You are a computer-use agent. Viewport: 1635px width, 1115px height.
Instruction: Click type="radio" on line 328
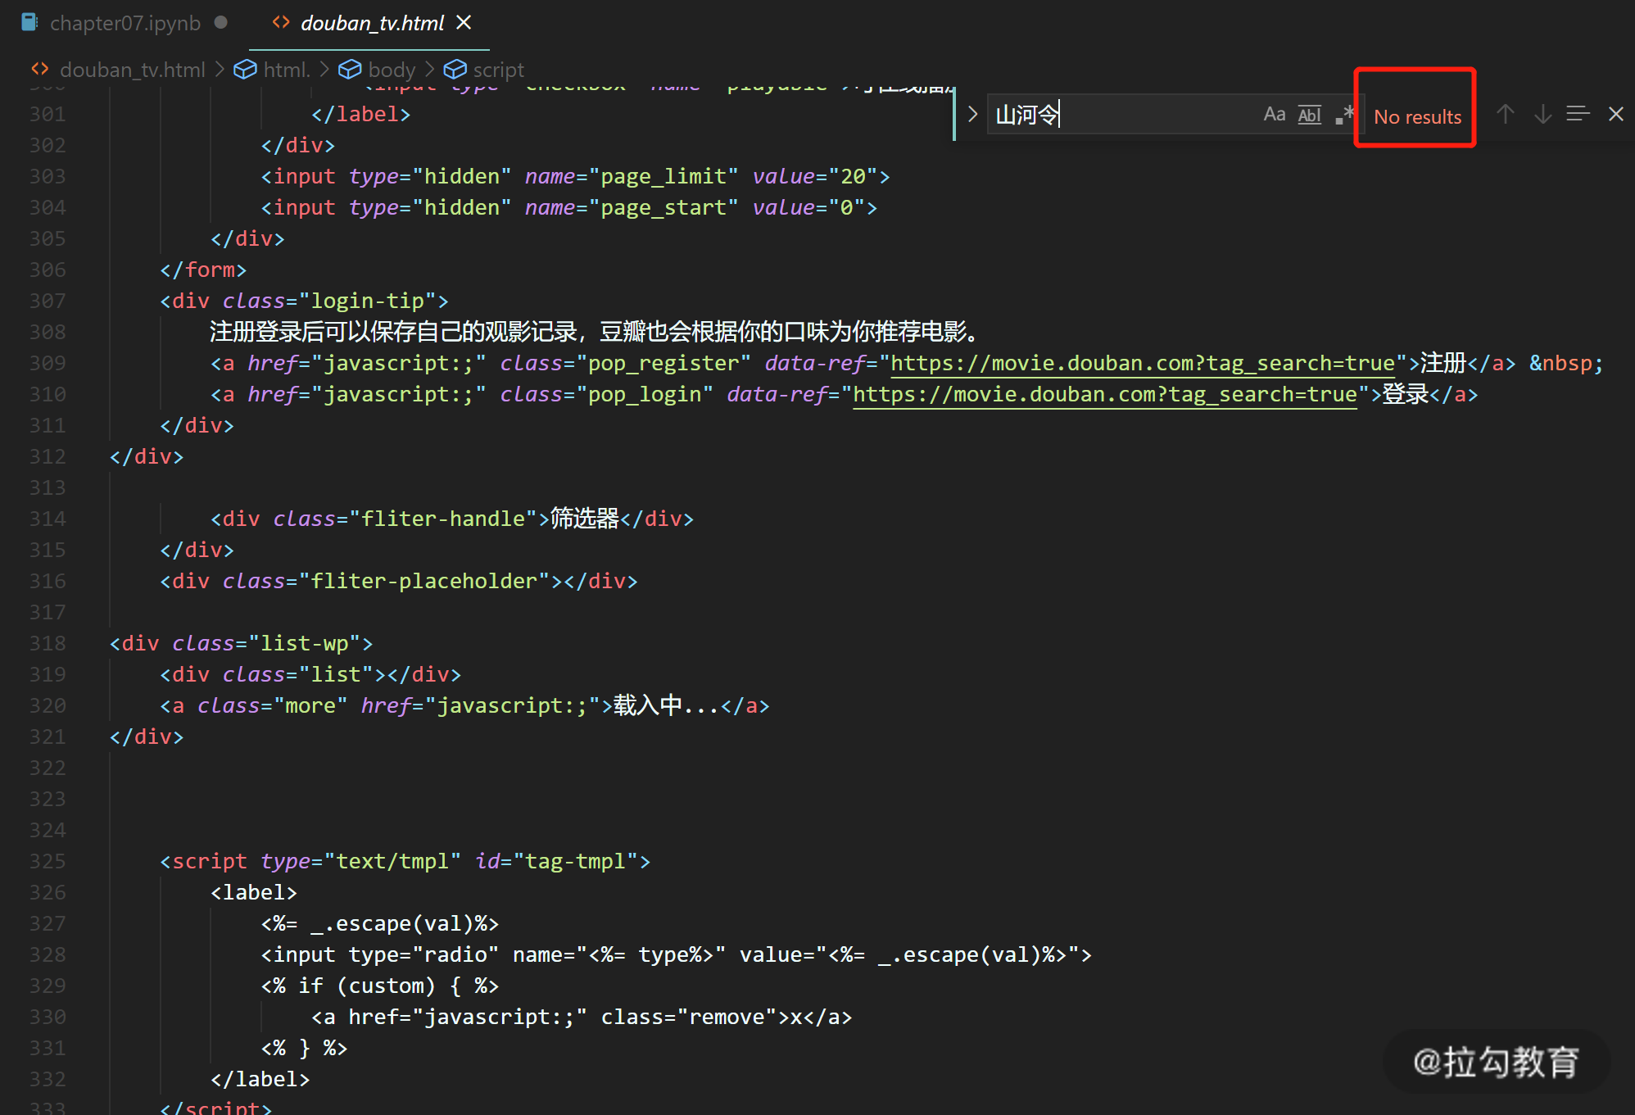point(423,954)
